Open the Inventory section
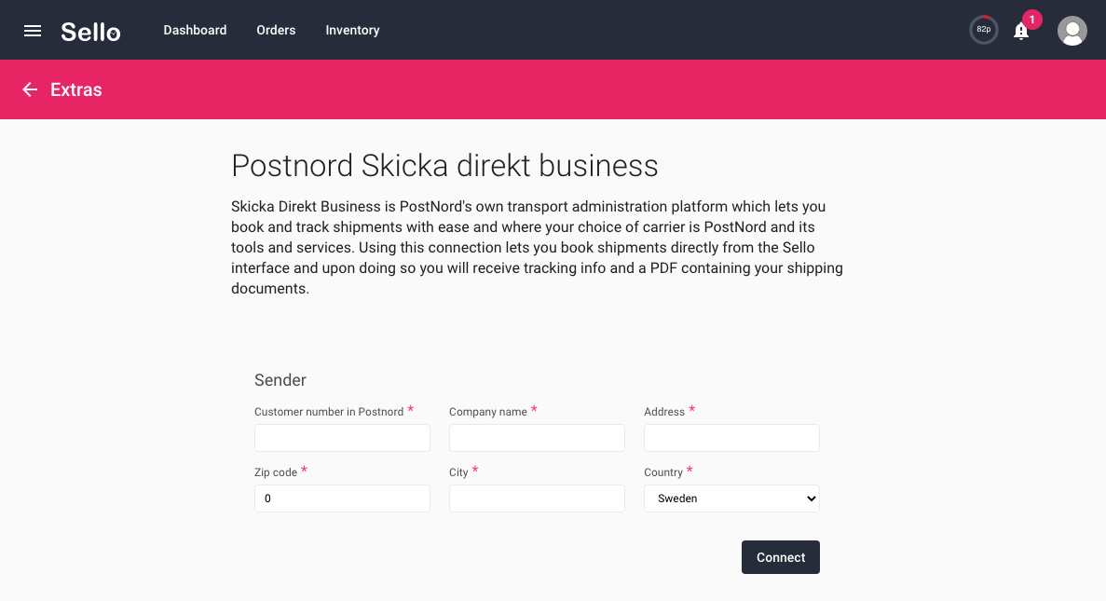This screenshot has height=601, width=1106. (x=352, y=31)
